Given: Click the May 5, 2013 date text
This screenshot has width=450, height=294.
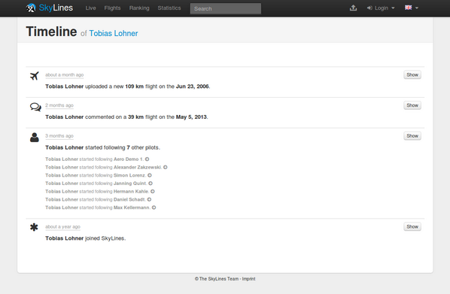Looking at the screenshot, I should (191, 117).
